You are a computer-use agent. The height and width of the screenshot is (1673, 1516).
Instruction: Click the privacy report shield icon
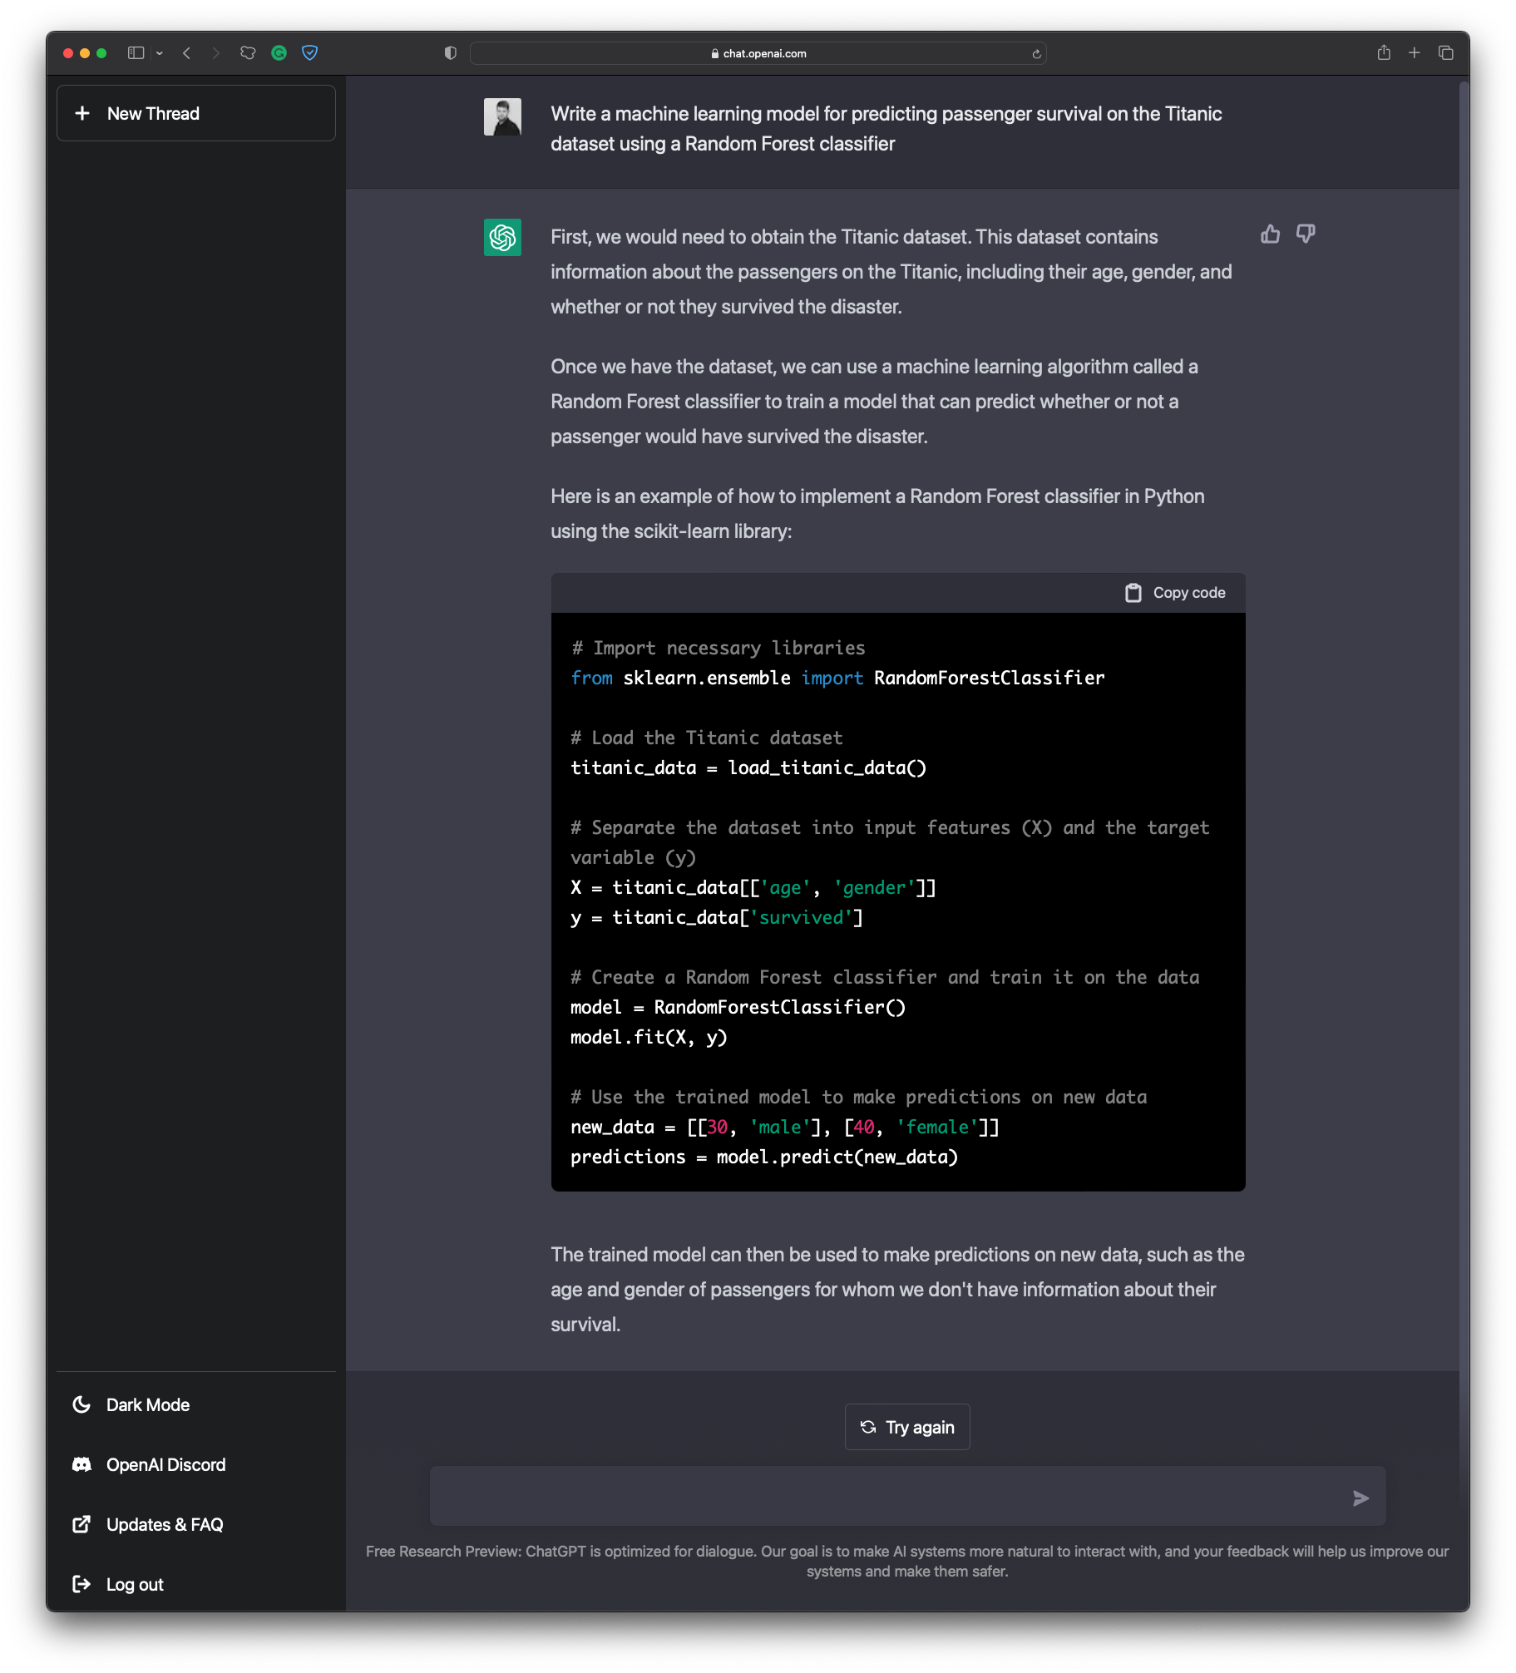450,53
